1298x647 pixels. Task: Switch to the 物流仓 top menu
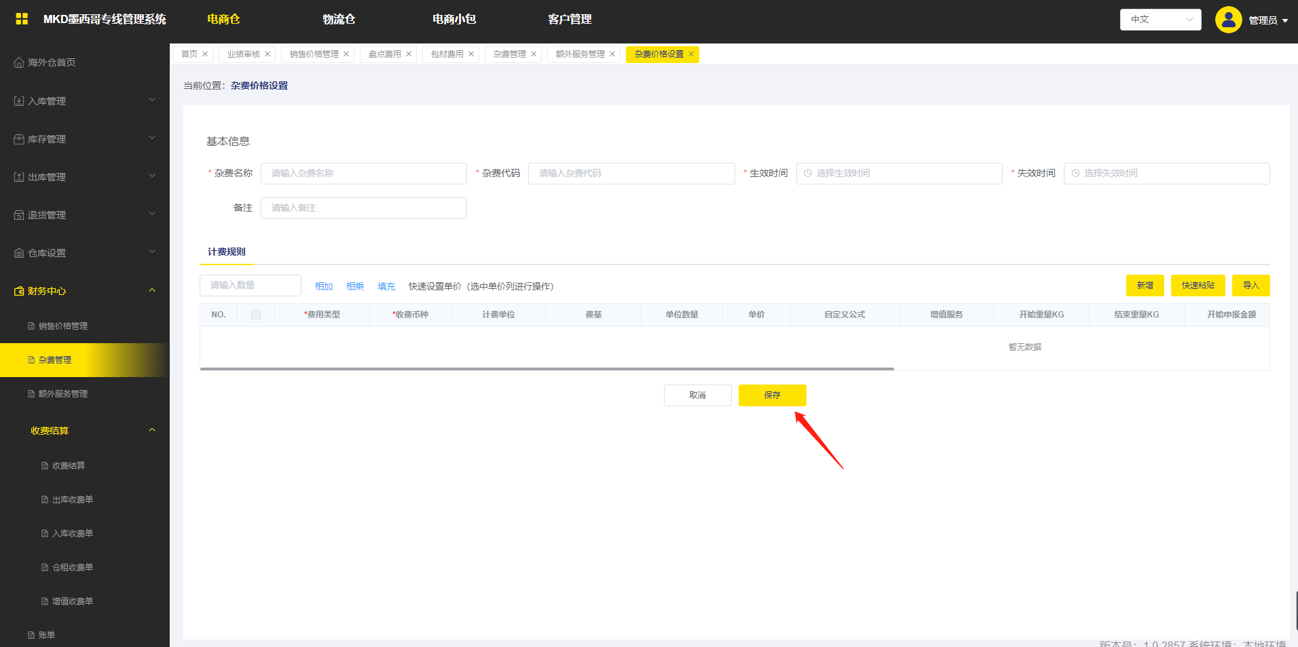click(339, 20)
